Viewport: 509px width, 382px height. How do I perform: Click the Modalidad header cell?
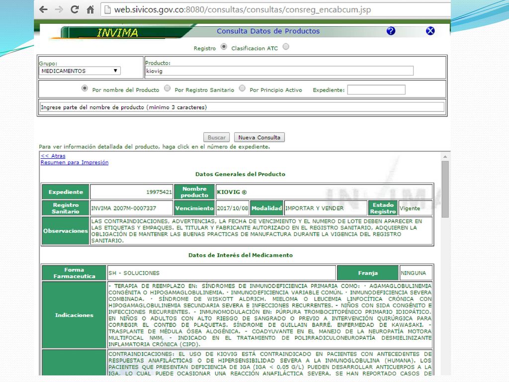pyautogui.click(x=267, y=208)
